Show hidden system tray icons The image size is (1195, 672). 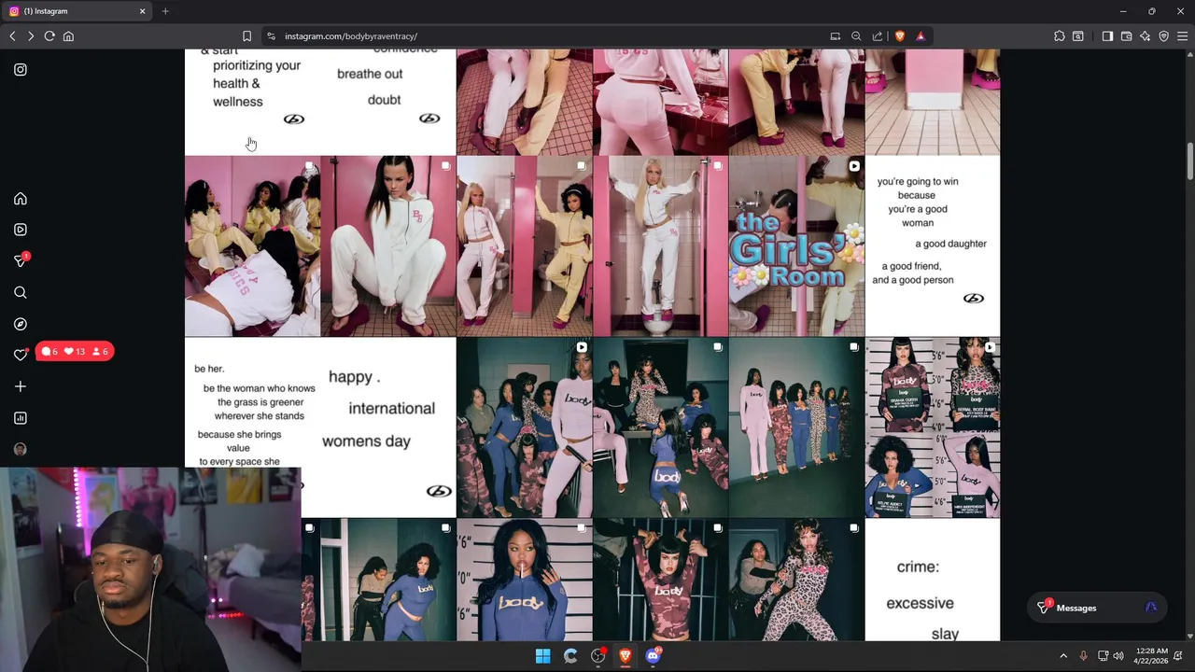tap(1063, 656)
